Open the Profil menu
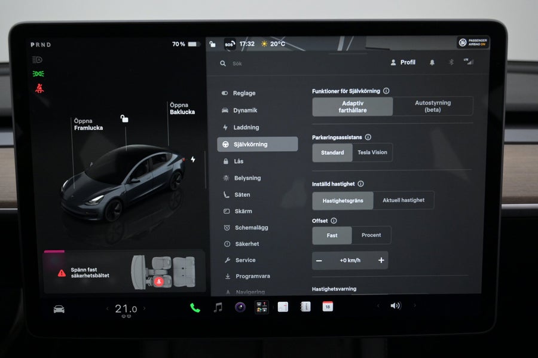The image size is (538, 358). pos(403,62)
